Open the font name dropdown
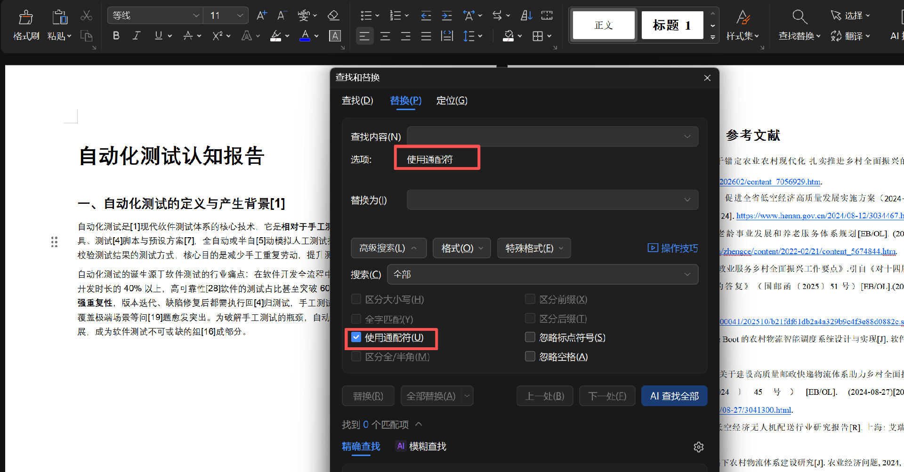Screen dimensions: 904x472 click(196, 16)
